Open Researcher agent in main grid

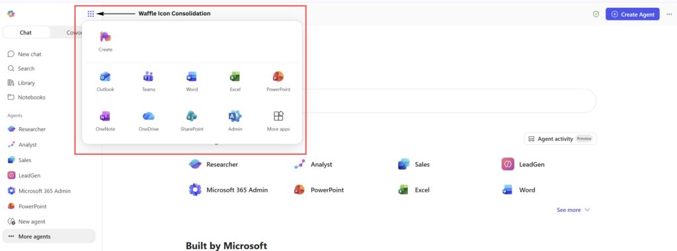click(214, 164)
